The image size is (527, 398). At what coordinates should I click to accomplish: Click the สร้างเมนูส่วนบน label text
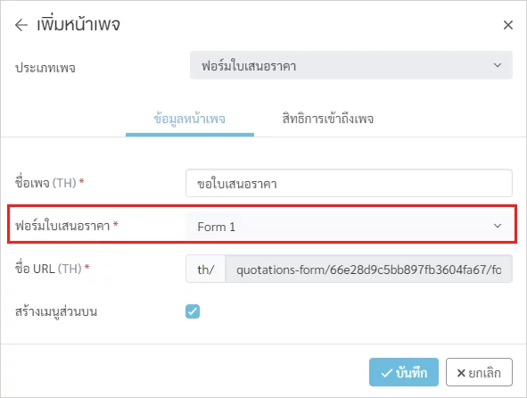click(56, 311)
